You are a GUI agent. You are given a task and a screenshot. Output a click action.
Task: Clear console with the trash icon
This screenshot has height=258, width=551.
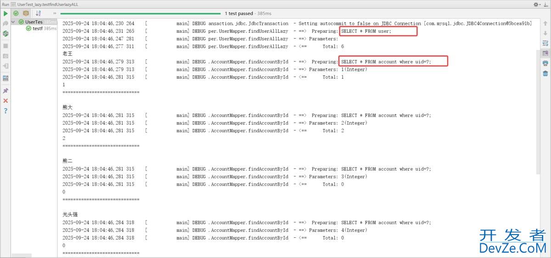point(545,73)
